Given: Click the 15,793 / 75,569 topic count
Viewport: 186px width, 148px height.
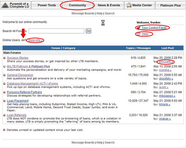Looking at the screenshot, I should [x=138, y=75].
